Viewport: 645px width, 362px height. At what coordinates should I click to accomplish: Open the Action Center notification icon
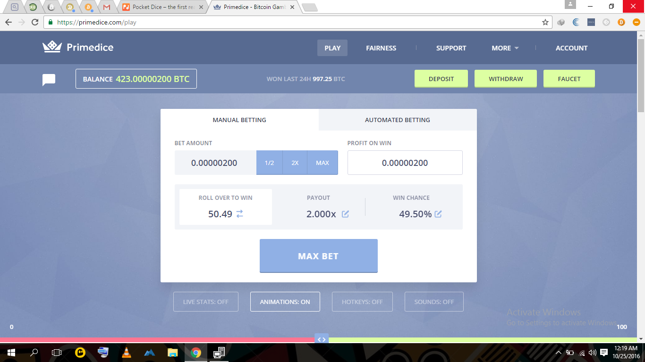coord(604,352)
